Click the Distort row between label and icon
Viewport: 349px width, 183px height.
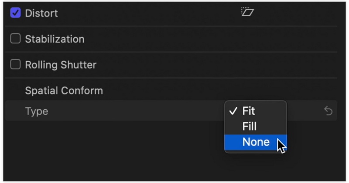point(148,13)
